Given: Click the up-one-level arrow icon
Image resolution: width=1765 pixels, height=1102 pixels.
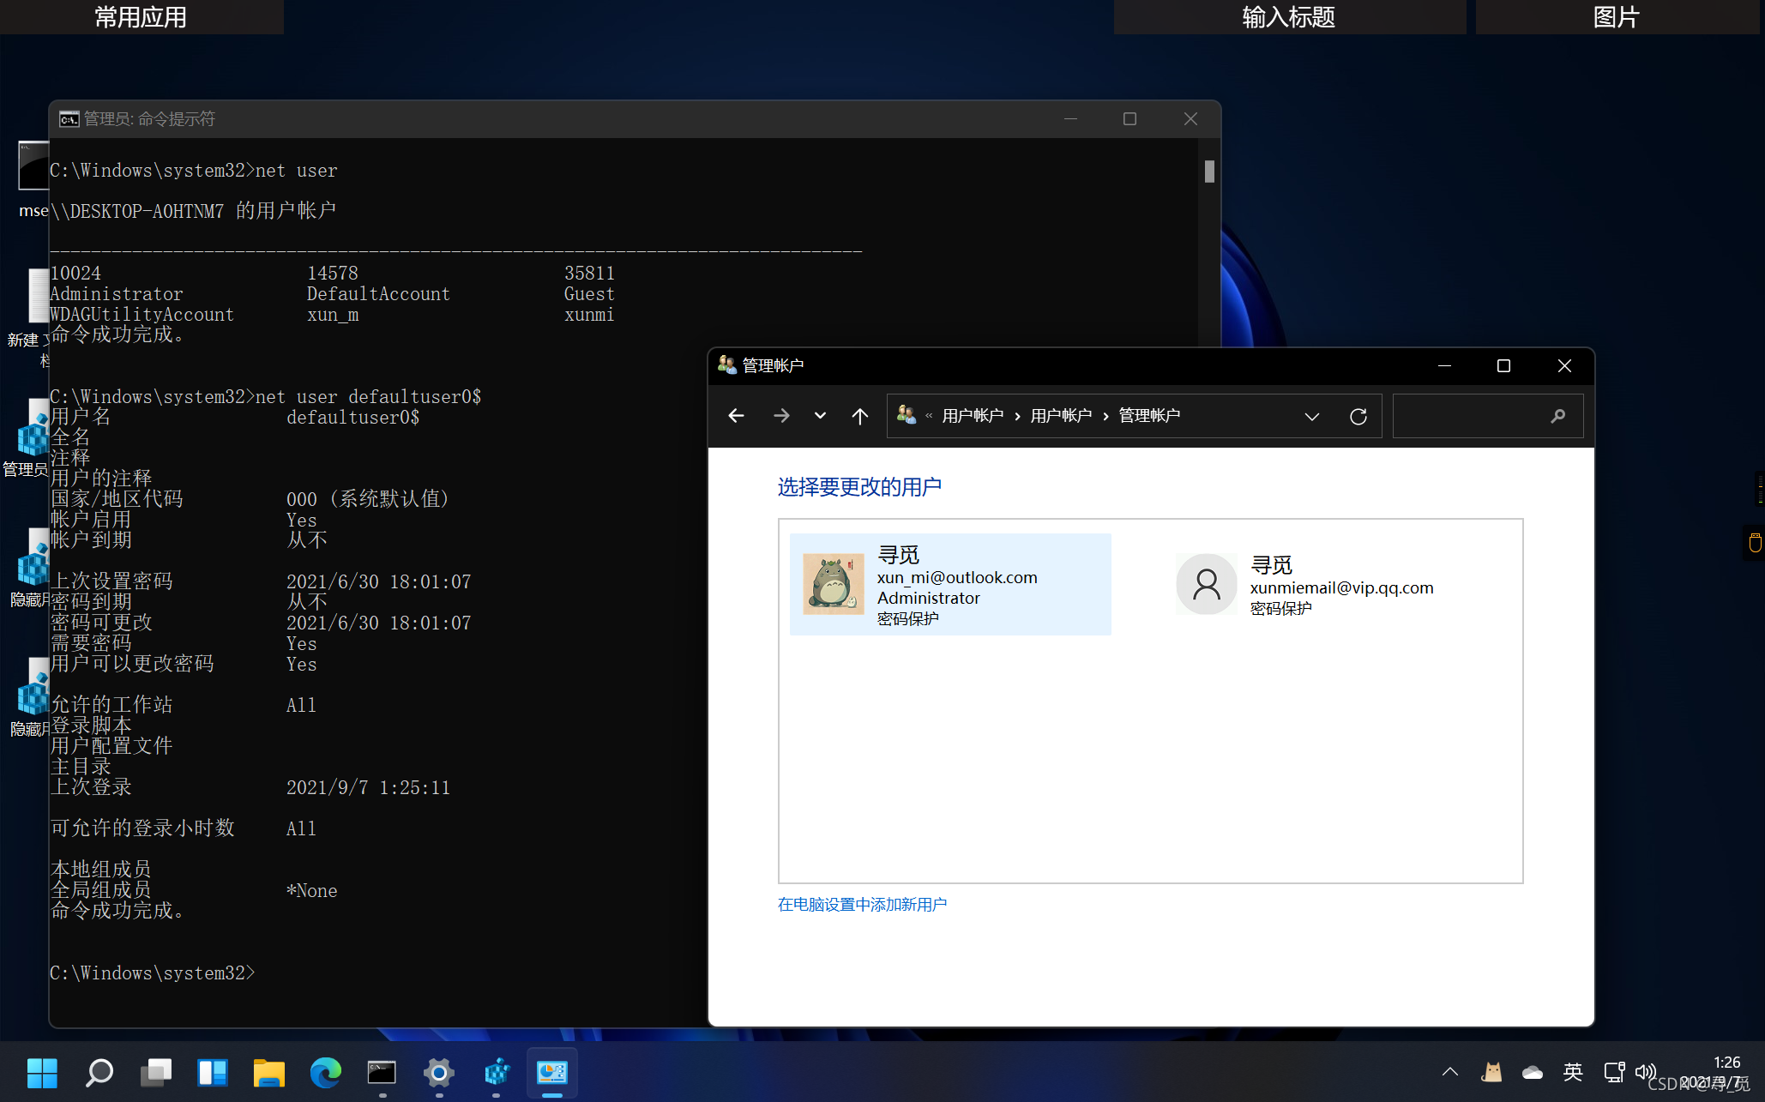Looking at the screenshot, I should 859,416.
